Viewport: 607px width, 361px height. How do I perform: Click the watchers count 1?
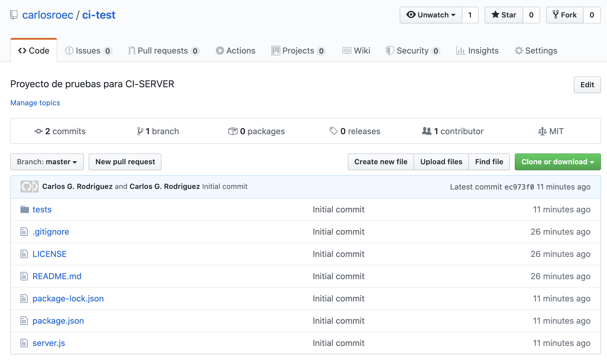click(x=470, y=15)
